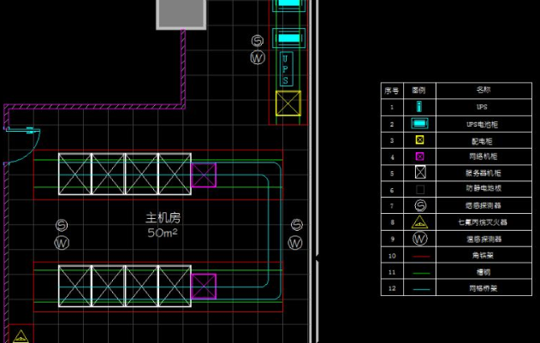Select the green line sample in legend row 11
The width and height of the screenshot is (540, 343).
[420, 271]
